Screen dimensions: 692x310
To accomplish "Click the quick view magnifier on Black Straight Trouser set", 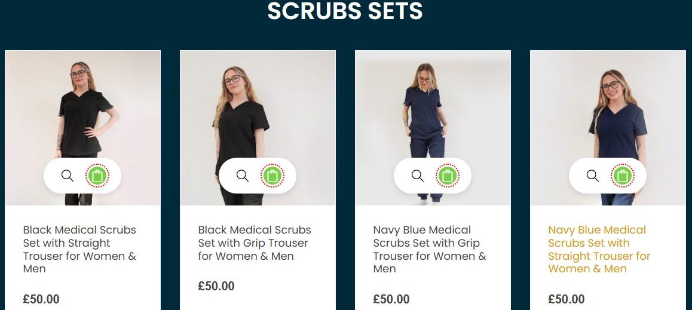I will tap(68, 176).
